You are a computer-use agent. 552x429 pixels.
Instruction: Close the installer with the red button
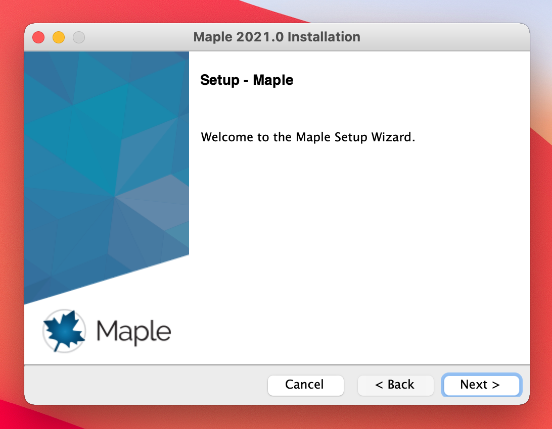click(x=38, y=37)
